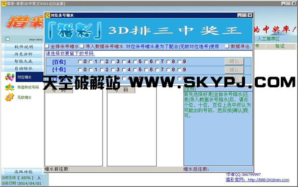Viewport: 298px width, 187px height.
Task: Switch to the 验证 tab
Action: 280,46
